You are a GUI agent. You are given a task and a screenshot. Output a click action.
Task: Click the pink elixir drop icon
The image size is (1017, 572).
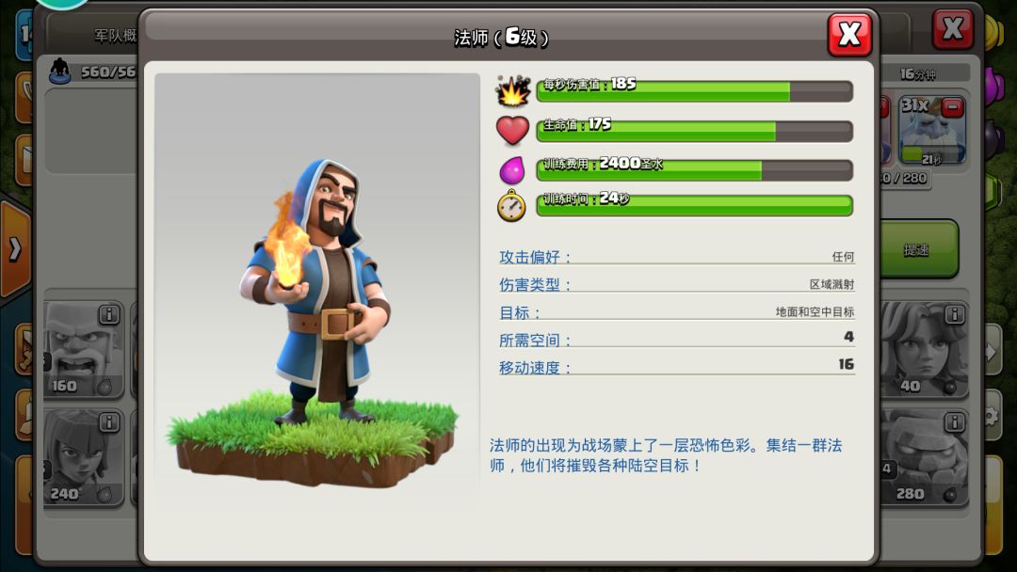(x=511, y=169)
